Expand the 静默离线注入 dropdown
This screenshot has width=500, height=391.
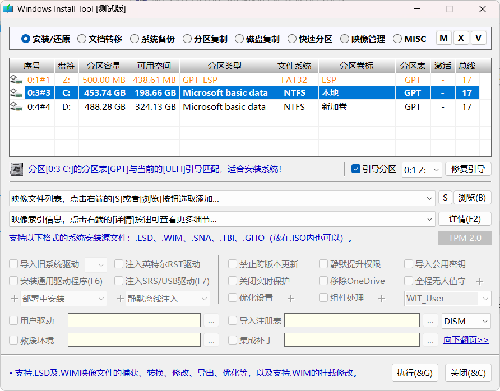pos(168,299)
